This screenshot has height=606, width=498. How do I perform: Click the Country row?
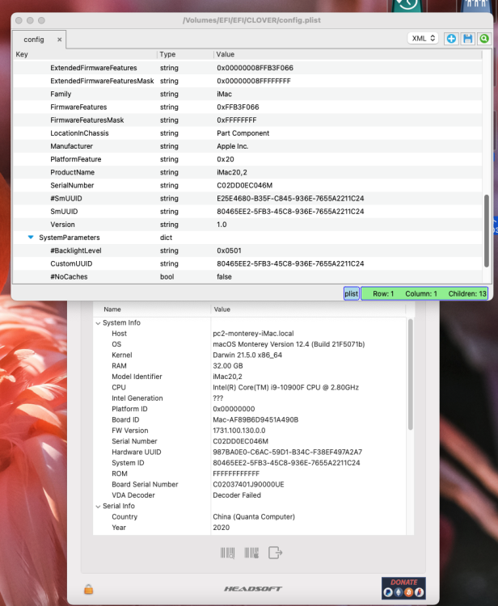tap(250, 517)
